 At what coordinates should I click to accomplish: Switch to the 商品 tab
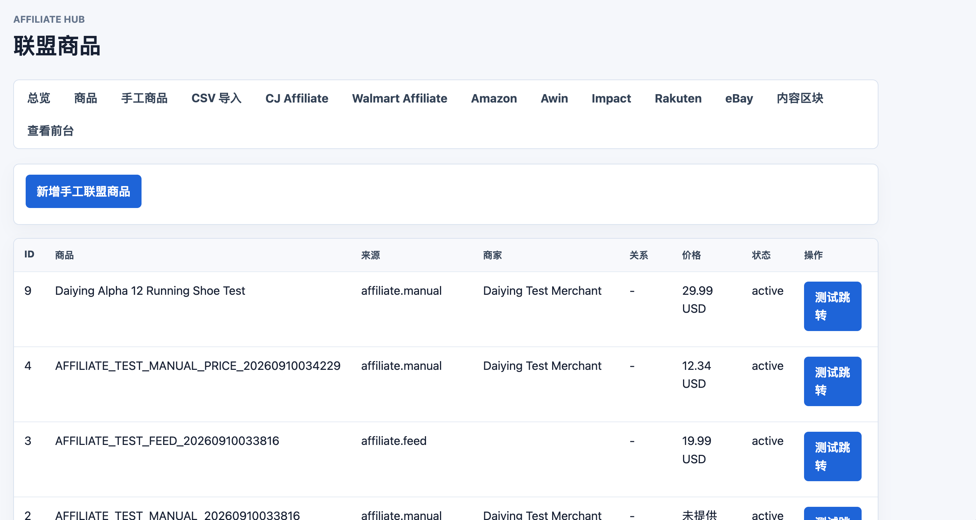point(86,98)
